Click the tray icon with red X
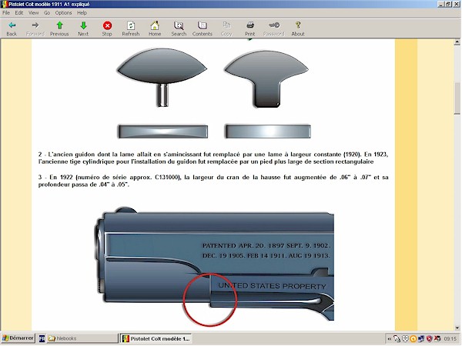 click(x=437, y=339)
